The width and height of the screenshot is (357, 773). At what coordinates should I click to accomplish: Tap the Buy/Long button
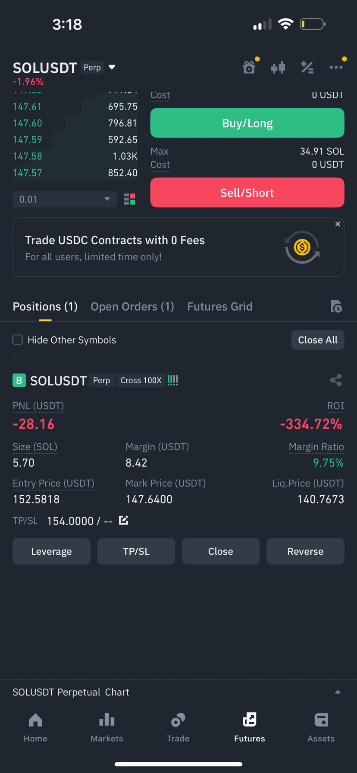[247, 123]
